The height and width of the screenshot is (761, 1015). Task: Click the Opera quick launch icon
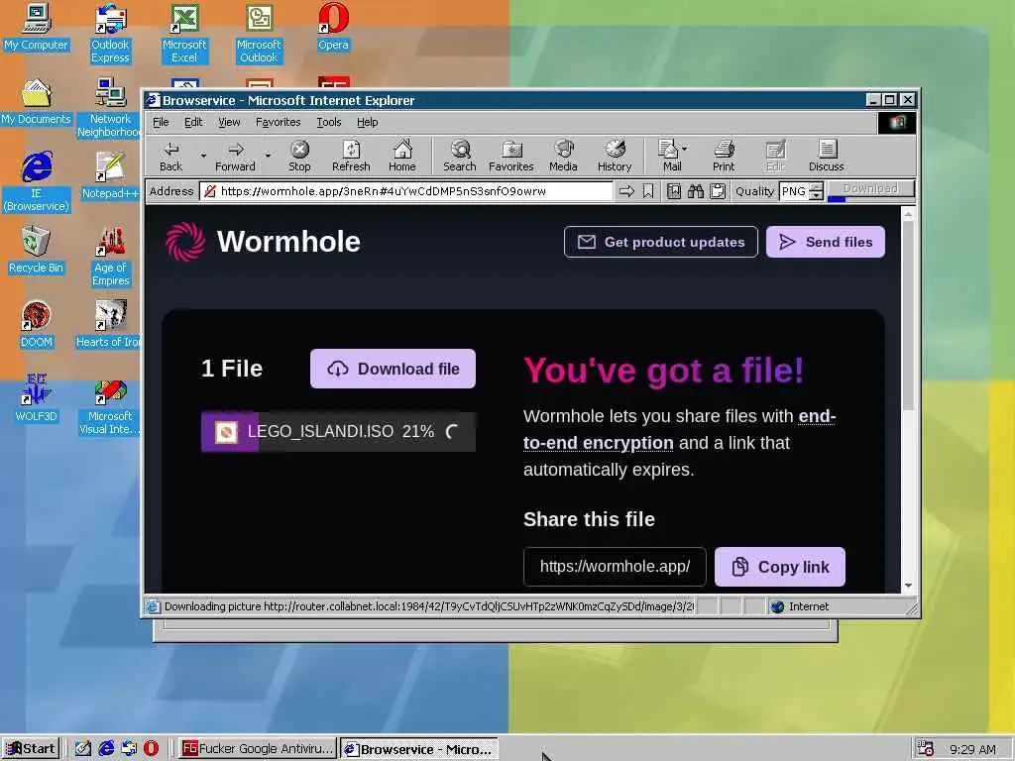[151, 749]
